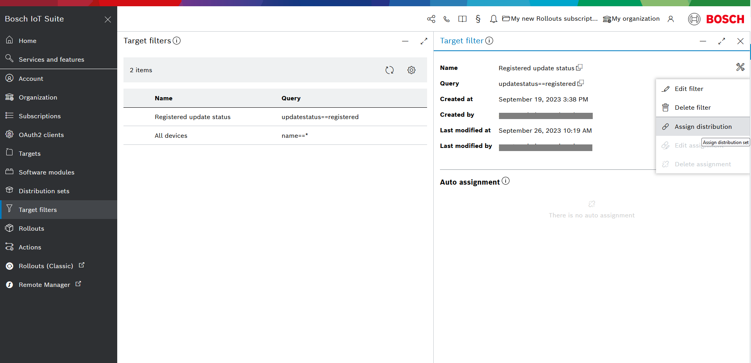Open the user profile icon
This screenshot has height=363, width=751.
click(x=671, y=19)
